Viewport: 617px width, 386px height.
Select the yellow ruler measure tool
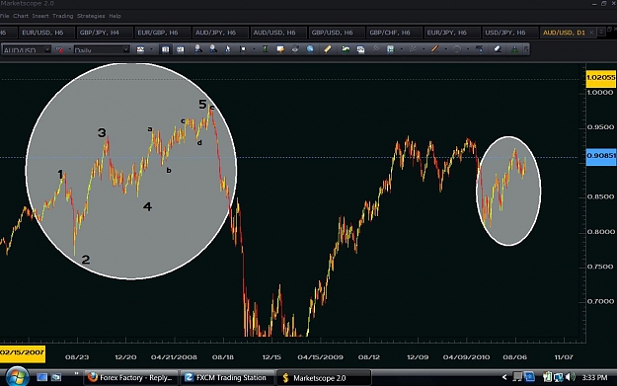pos(328,49)
